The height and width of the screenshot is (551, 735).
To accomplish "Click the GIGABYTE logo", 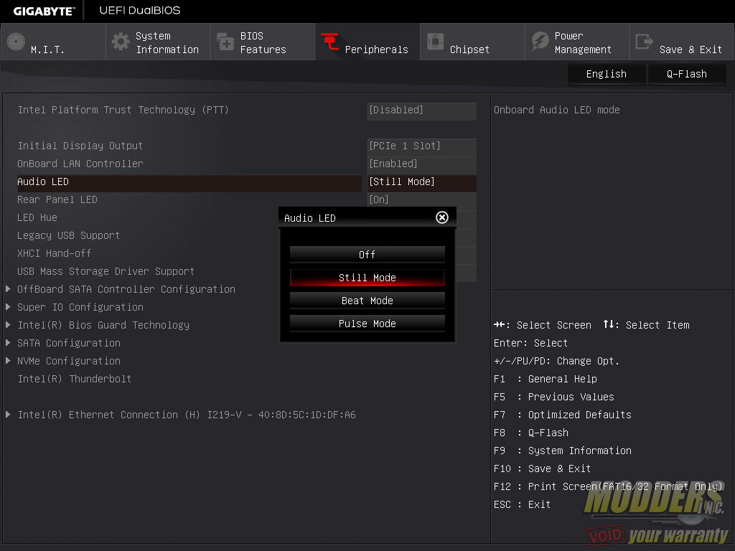I will [x=44, y=11].
